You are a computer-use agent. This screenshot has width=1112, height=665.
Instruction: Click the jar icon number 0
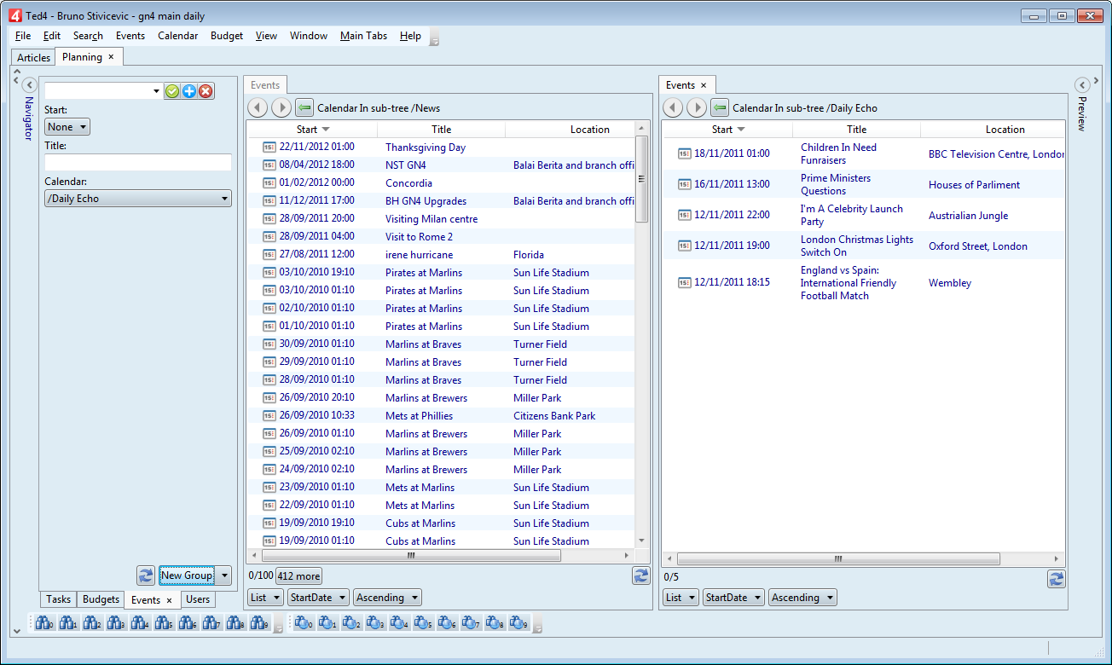304,624
